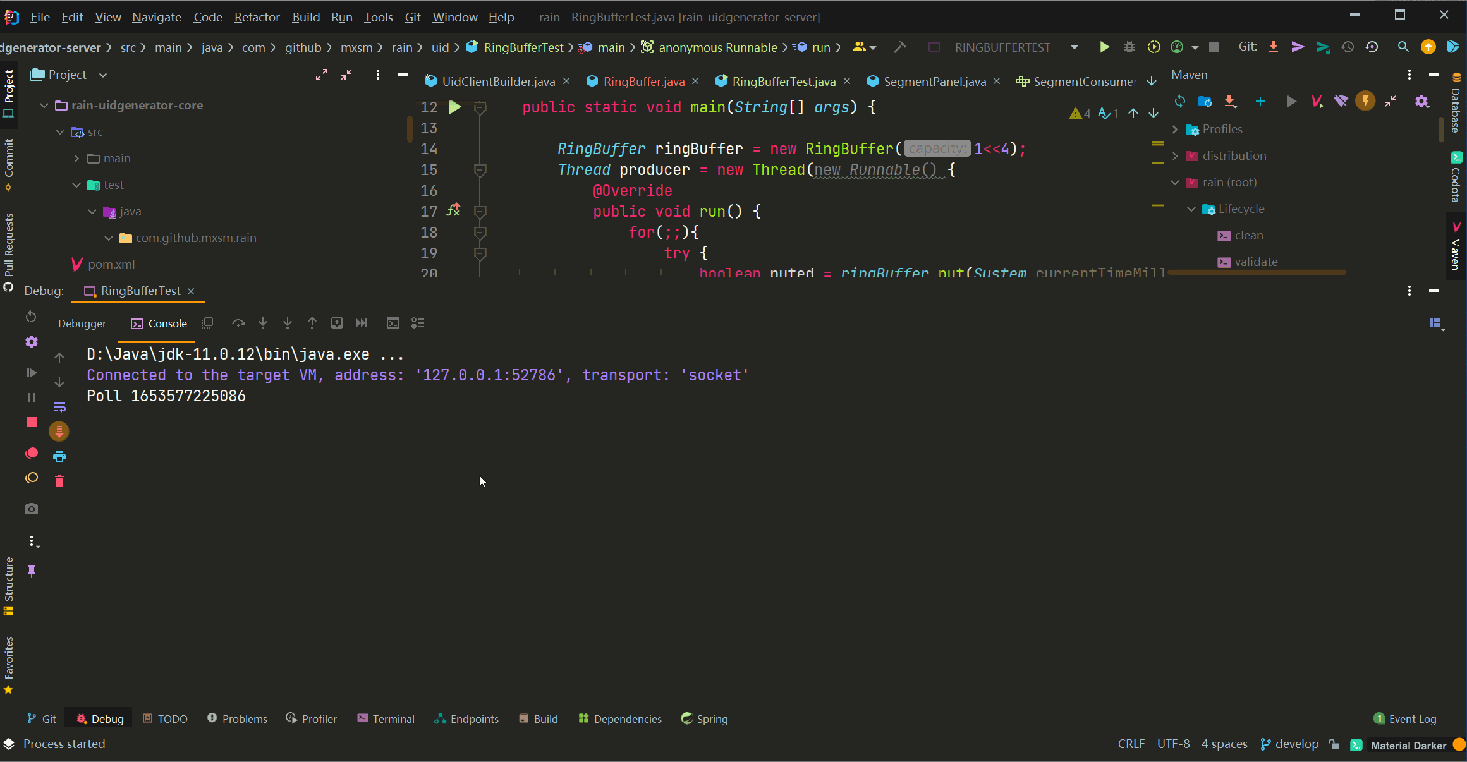Switch to the RingBuffer.java editor tab
Viewport: 1467px width, 762px height.
[x=643, y=81]
